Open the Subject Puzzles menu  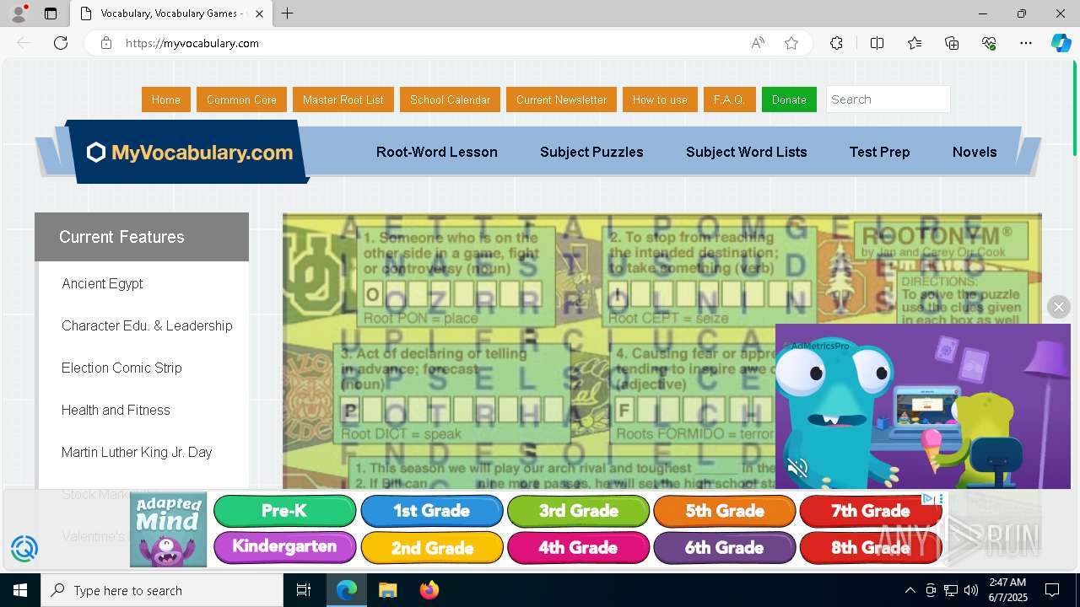591,152
